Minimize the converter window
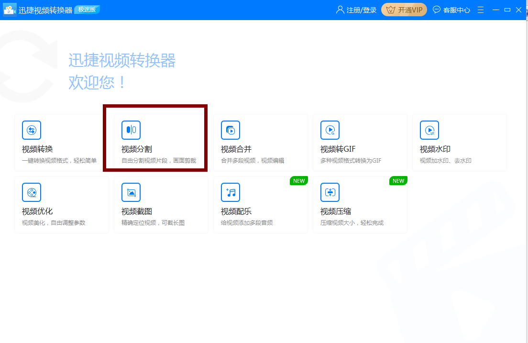This screenshot has width=528, height=343. tap(495, 10)
